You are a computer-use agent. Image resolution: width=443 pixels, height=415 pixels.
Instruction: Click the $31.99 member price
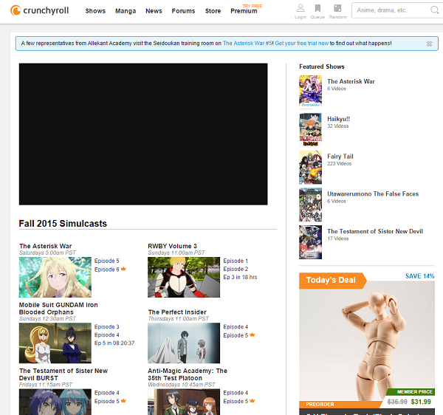(421, 402)
